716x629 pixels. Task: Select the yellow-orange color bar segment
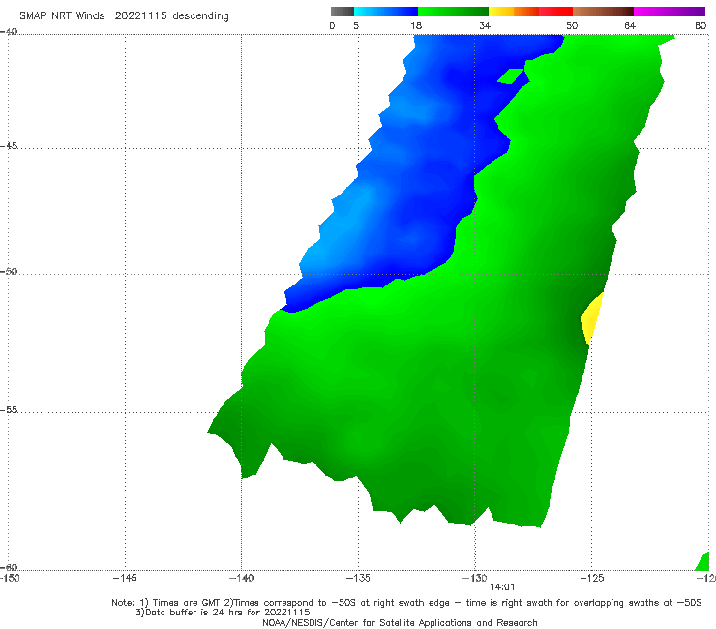514,12
